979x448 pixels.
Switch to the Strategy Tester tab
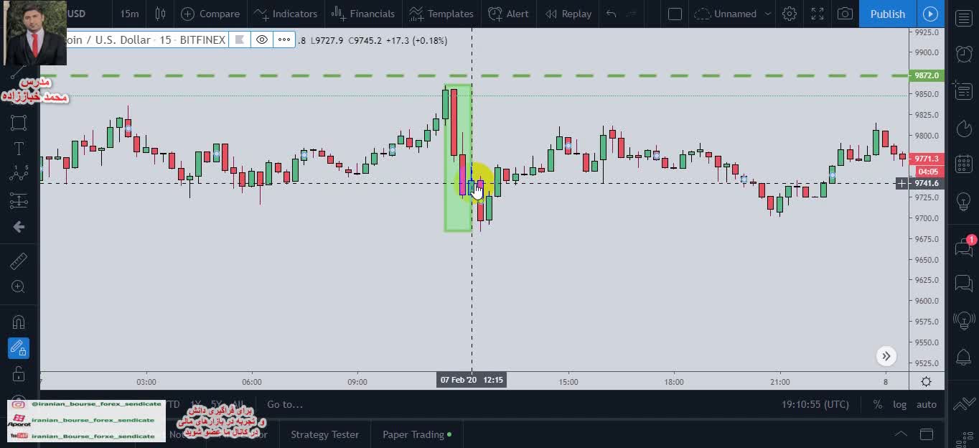click(x=324, y=434)
